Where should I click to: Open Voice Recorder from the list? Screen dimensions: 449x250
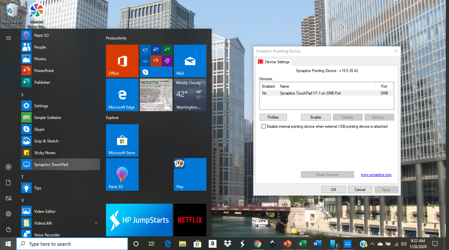pos(60,233)
